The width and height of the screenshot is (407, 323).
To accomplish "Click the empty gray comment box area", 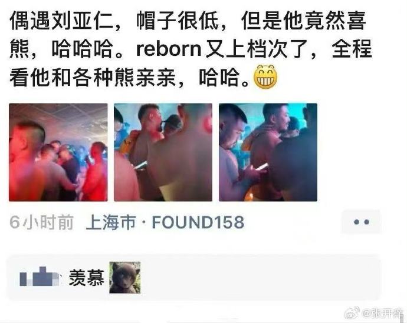I will coord(260,278).
